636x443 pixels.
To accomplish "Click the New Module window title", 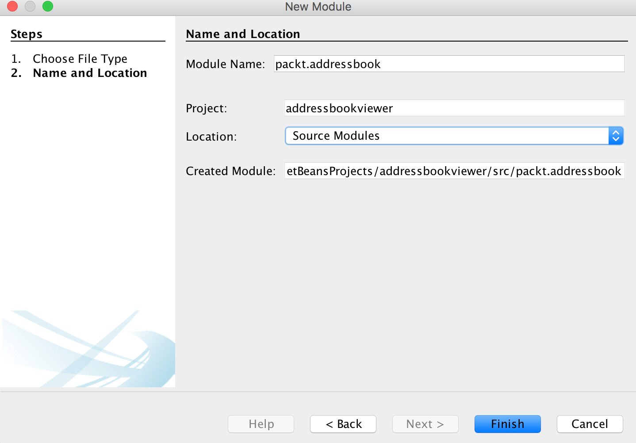I will pyautogui.click(x=318, y=7).
